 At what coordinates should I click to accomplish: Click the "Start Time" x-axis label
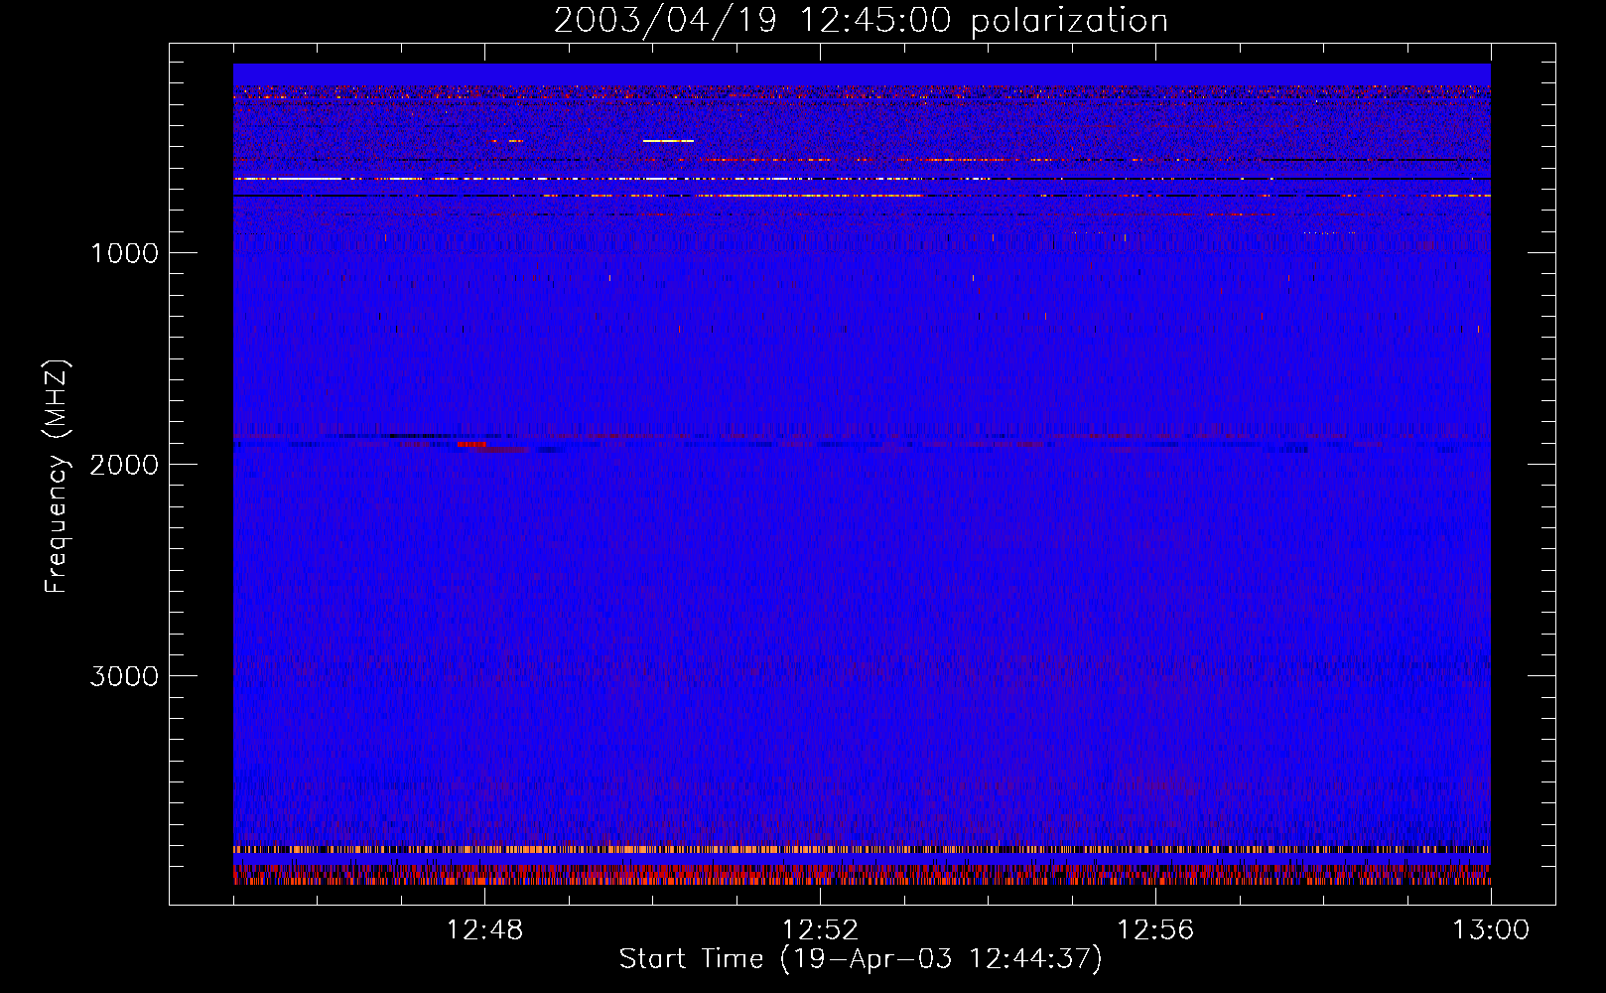click(x=691, y=958)
